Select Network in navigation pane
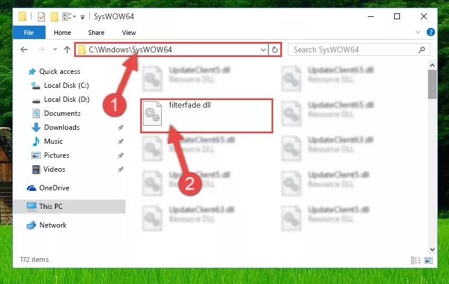Viewport: 449px width, 284px height. (53, 225)
